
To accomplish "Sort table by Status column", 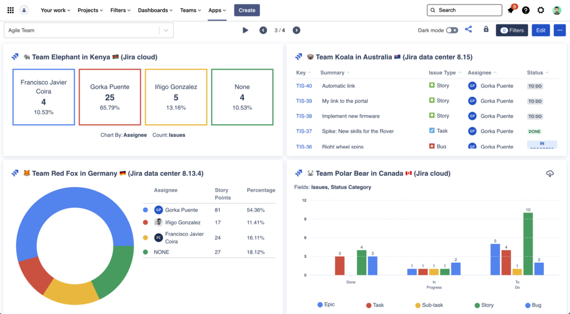I will click(538, 73).
